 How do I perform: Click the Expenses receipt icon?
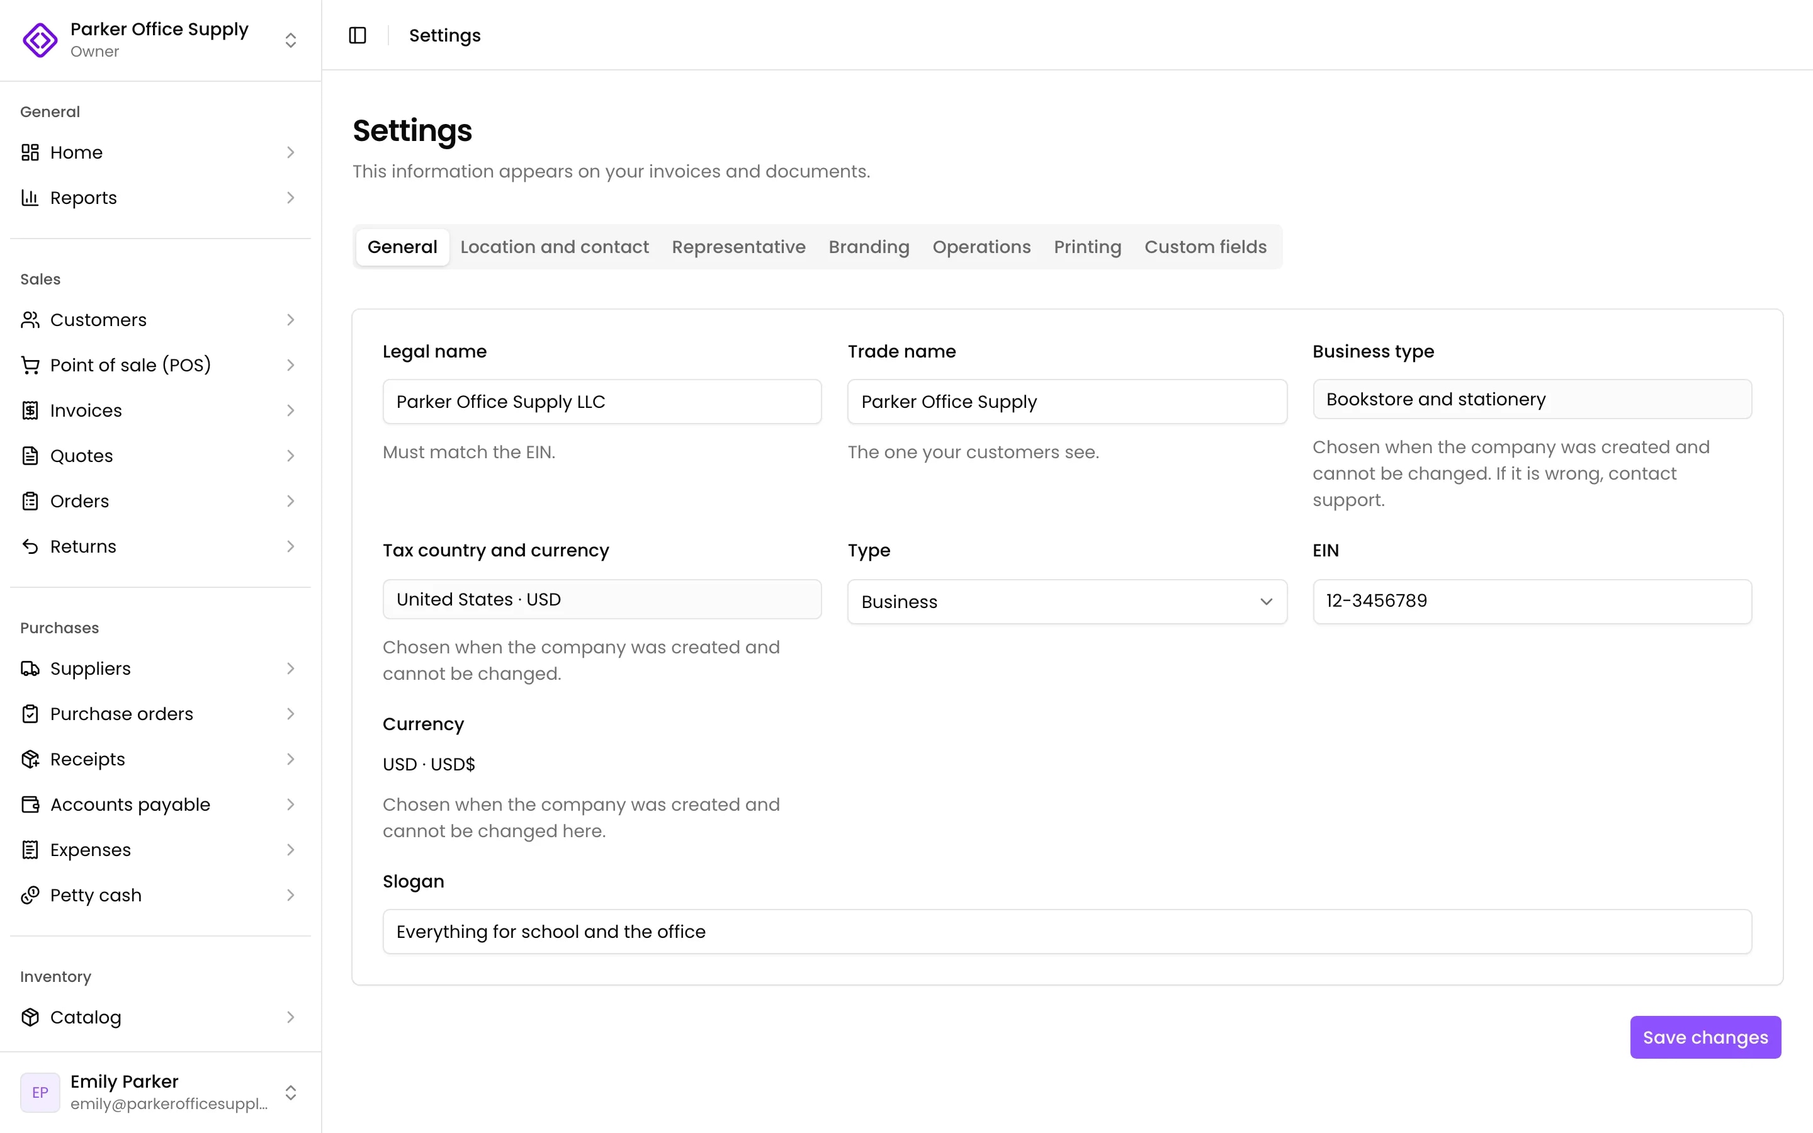click(x=30, y=850)
